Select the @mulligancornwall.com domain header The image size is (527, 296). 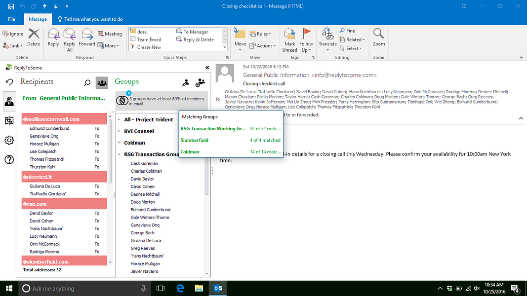64,119
